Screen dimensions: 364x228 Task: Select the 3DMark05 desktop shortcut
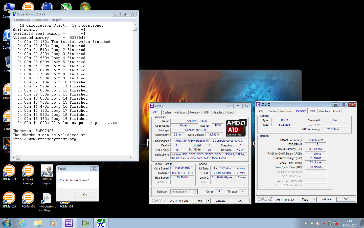(x=9, y=200)
